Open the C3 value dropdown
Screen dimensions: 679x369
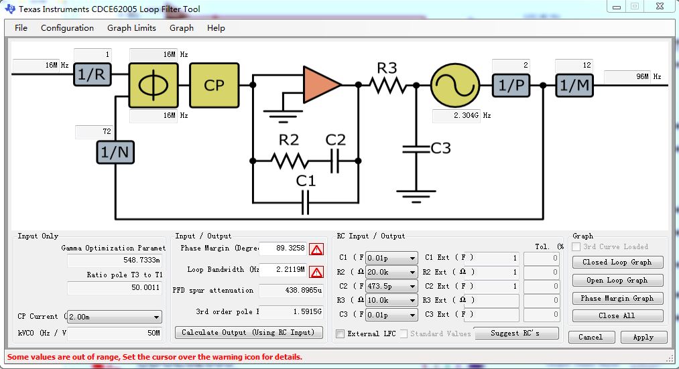391,315
